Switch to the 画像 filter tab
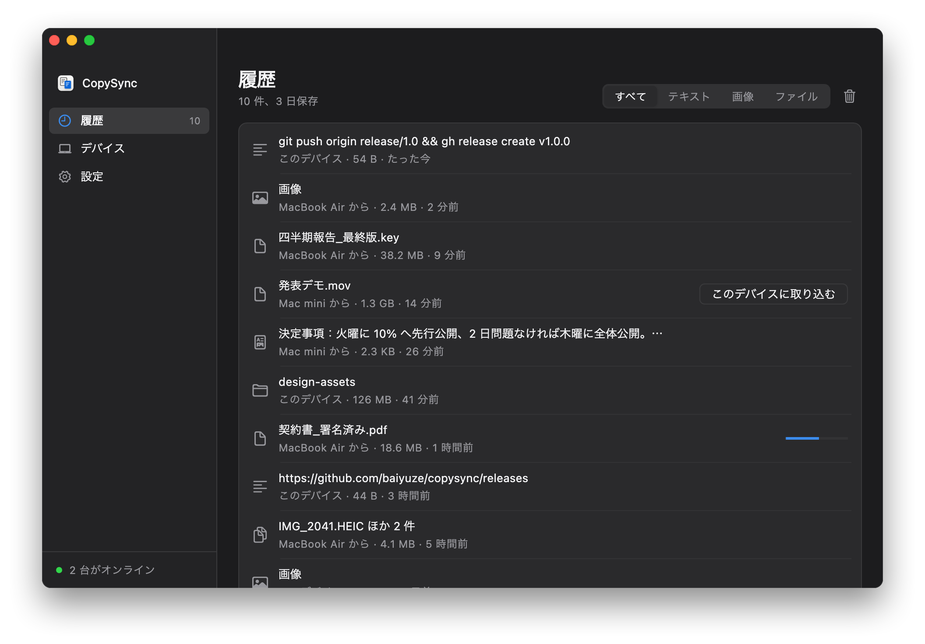The height and width of the screenshot is (644, 925). (x=743, y=96)
